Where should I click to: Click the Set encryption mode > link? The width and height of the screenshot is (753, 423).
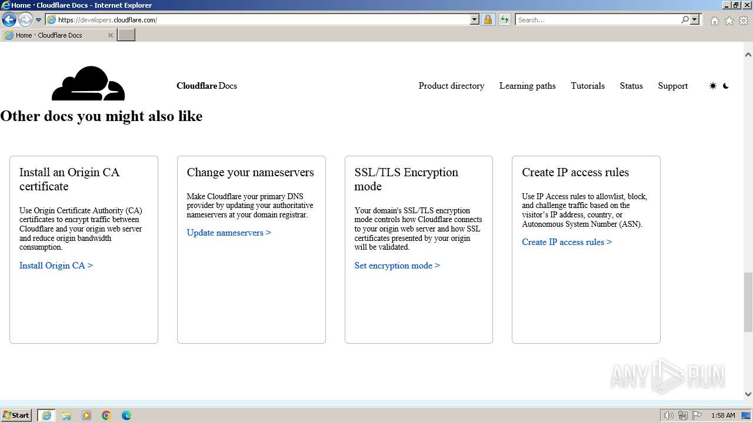(397, 266)
